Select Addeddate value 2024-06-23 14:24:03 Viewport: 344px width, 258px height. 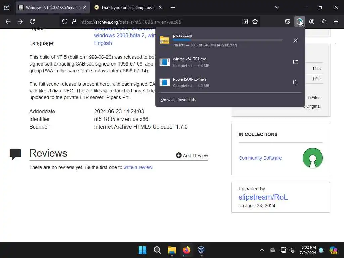click(x=119, y=112)
